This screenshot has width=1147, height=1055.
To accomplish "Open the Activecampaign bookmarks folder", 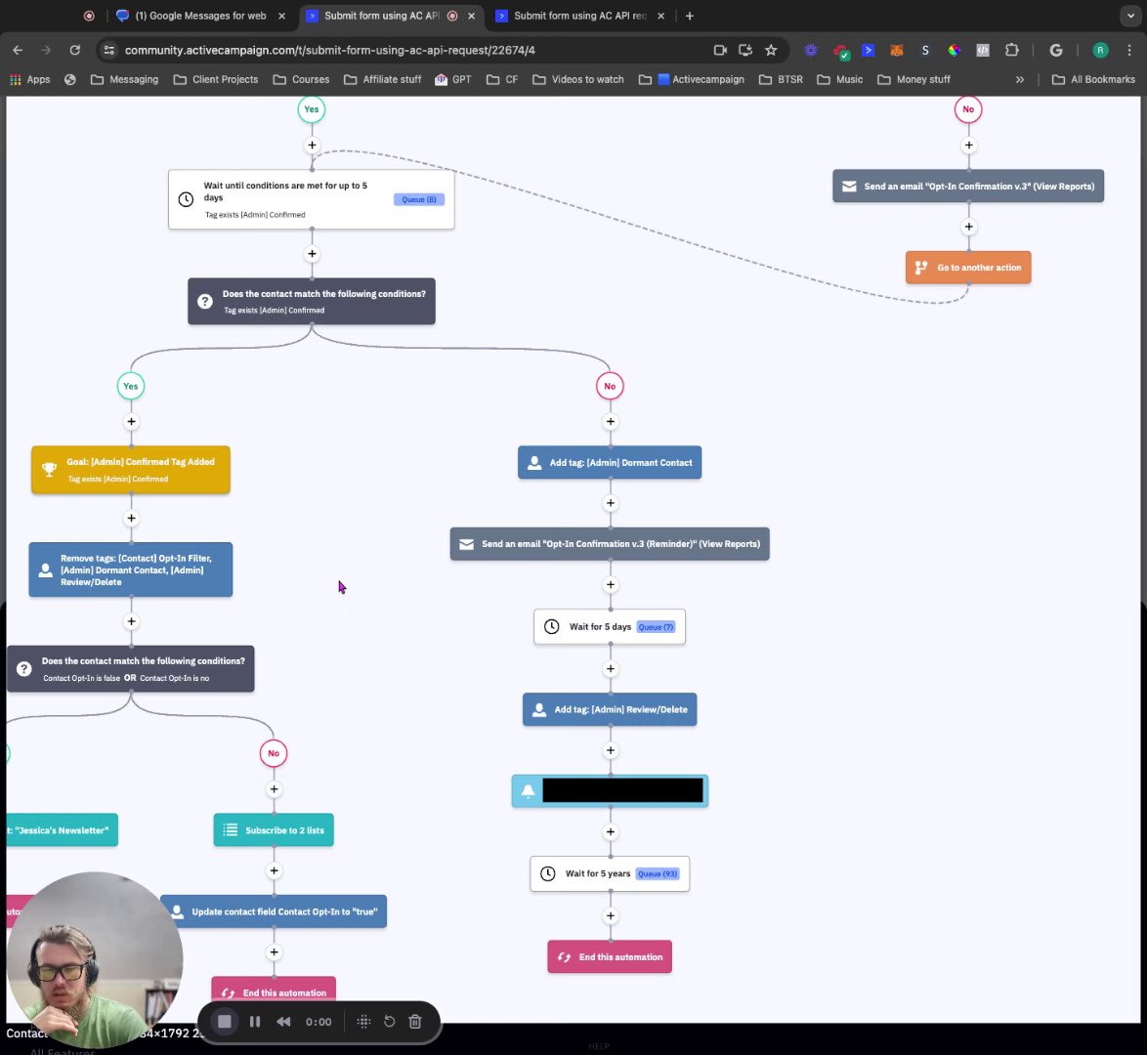I will [x=692, y=79].
